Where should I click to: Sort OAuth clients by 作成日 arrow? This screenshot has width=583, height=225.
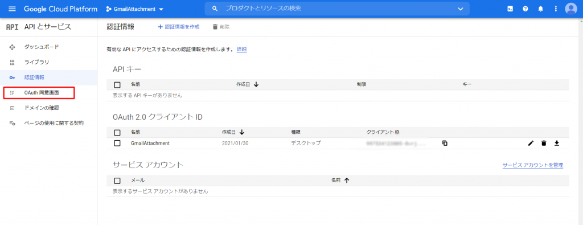(x=242, y=132)
